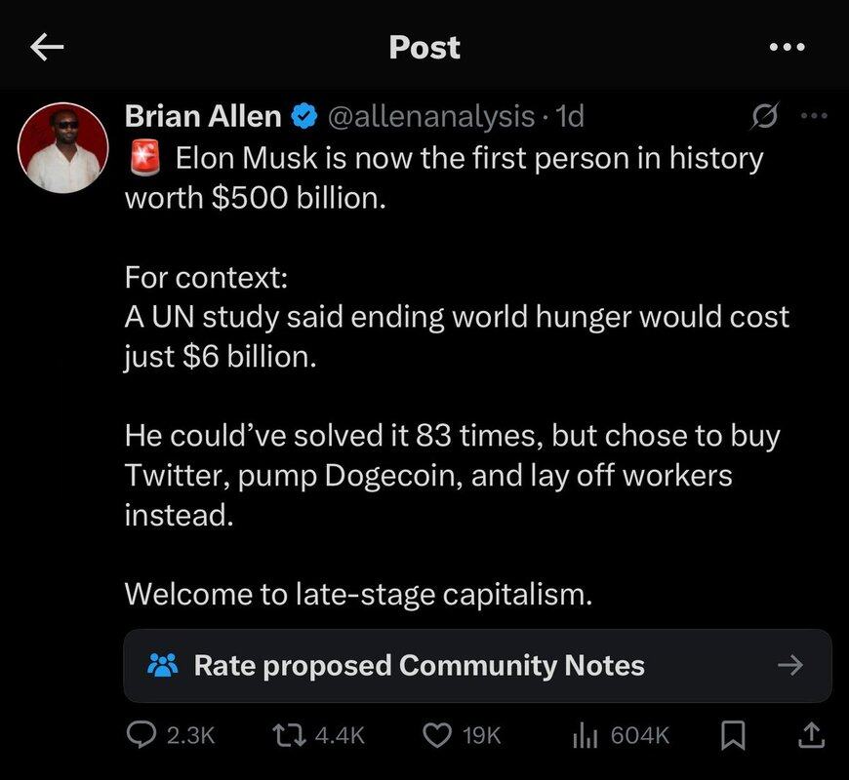Image resolution: width=849 pixels, height=780 pixels.
Task: Select Rate proposed Community Notes
Action: coord(420,666)
